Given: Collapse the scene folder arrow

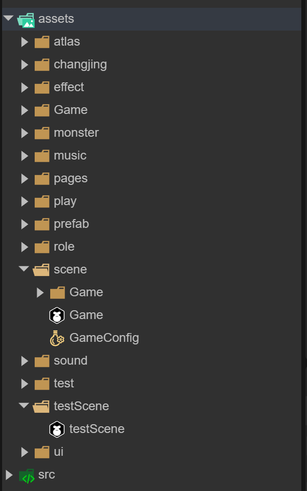Looking at the screenshot, I should coord(24,269).
